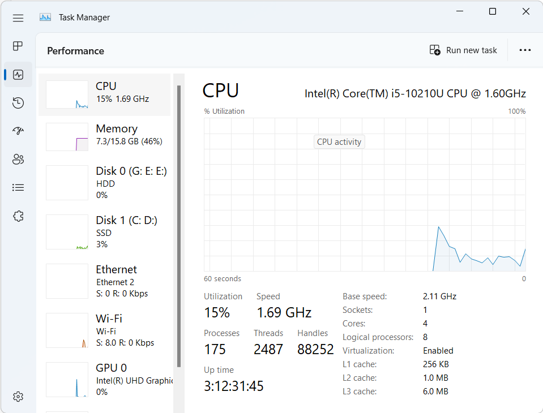Select the Ethernet performance item
Screen dimensions: 543x413
click(105, 281)
